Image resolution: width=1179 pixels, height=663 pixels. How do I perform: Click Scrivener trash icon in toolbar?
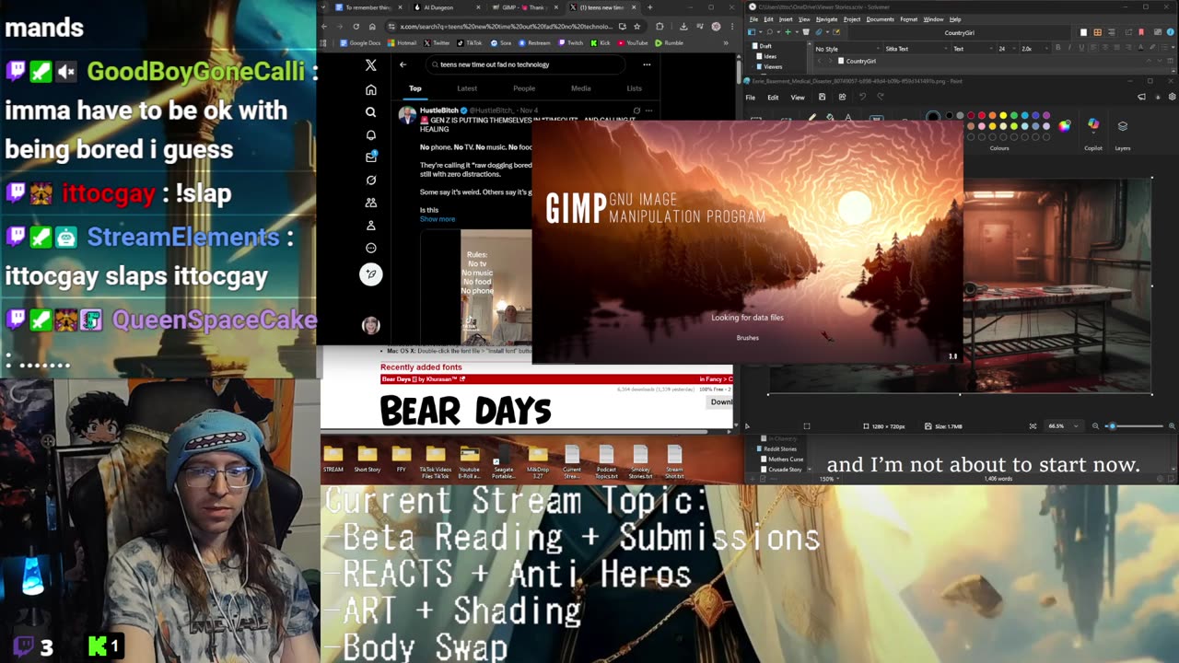point(806,32)
